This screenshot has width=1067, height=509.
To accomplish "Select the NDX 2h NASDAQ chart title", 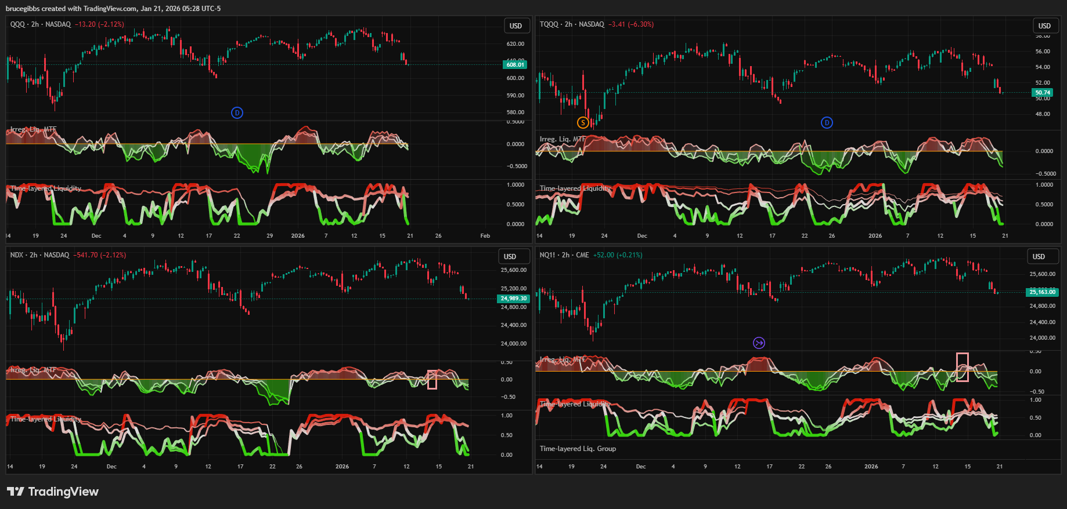I will pos(39,255).
